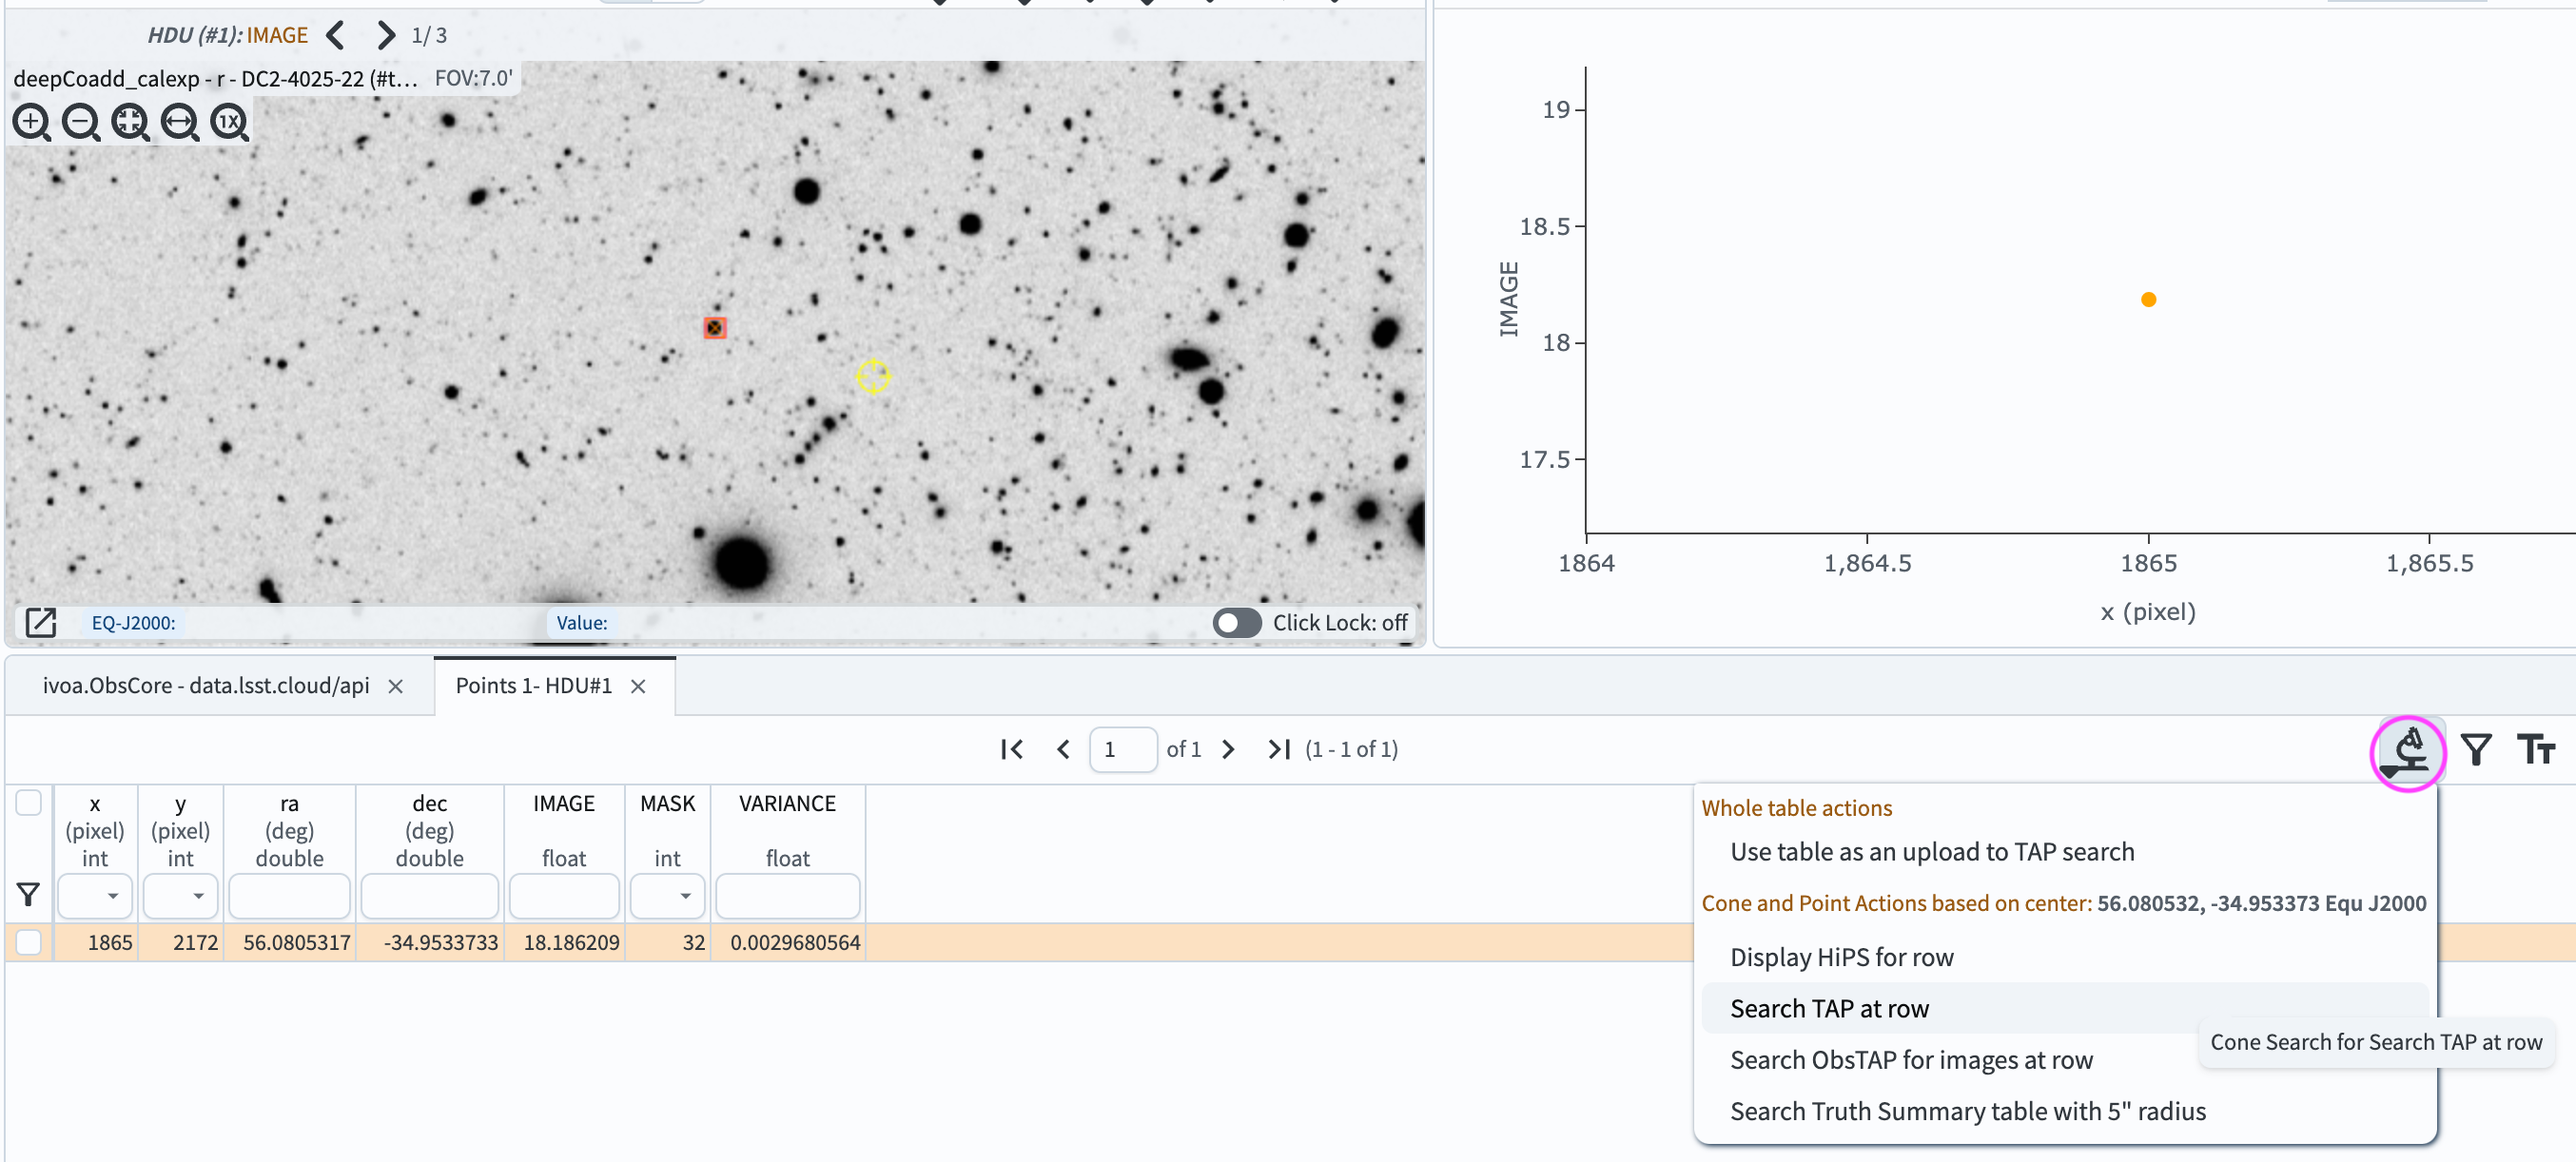Click the table filter icon
The image size is (2576, 1162).
2475,748
